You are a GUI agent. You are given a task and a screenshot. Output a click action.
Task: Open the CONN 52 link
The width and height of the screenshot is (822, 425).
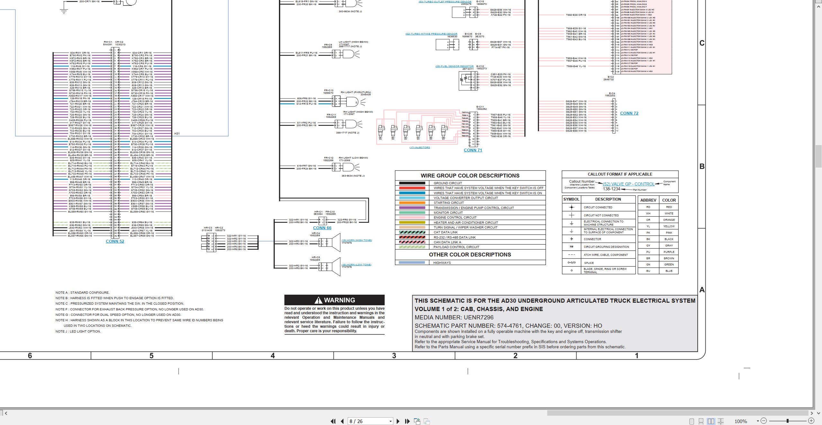(x=115, y=241)
